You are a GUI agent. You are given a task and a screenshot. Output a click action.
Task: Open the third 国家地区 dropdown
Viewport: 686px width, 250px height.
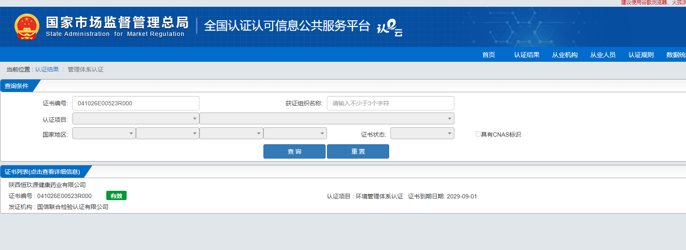(231, 133)
